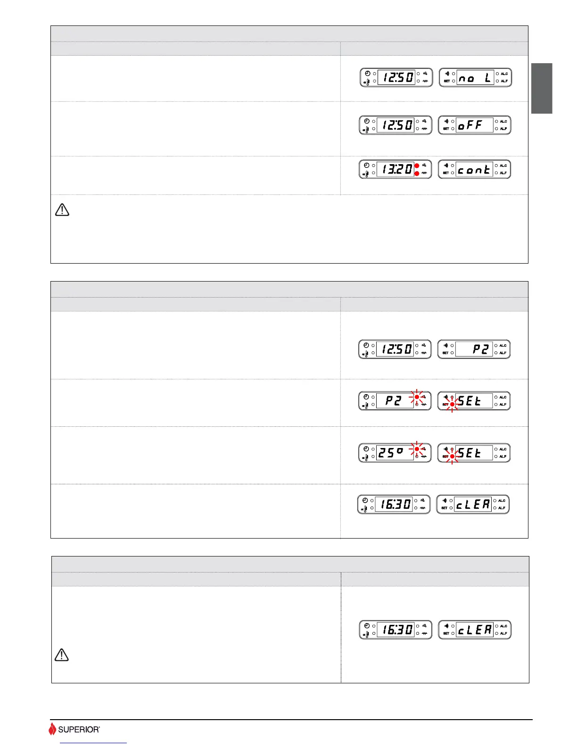Click the speaker icon on the cont panel
This screenshot has width=577, height=747.
[446, 165]
